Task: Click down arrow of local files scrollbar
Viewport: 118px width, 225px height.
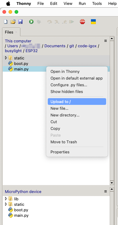Action: point(112,183)
